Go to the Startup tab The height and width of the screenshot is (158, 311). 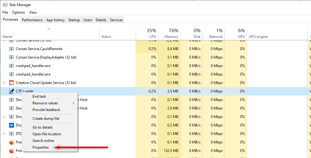tap(74, 20)
